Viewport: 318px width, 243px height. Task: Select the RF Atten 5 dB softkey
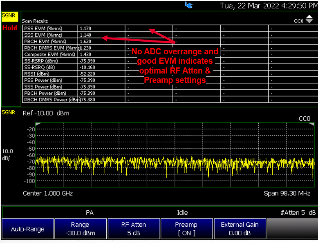click(x=134, y=229)
